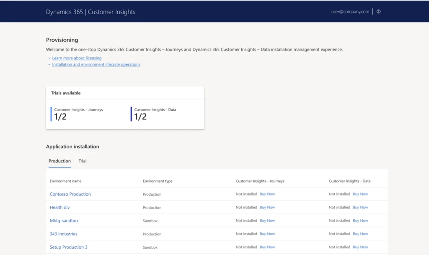Image resolution: width=429 pixels, height=255 pixels.
Task: Open the 343 Industries environment
Action: tap(63, 234)
